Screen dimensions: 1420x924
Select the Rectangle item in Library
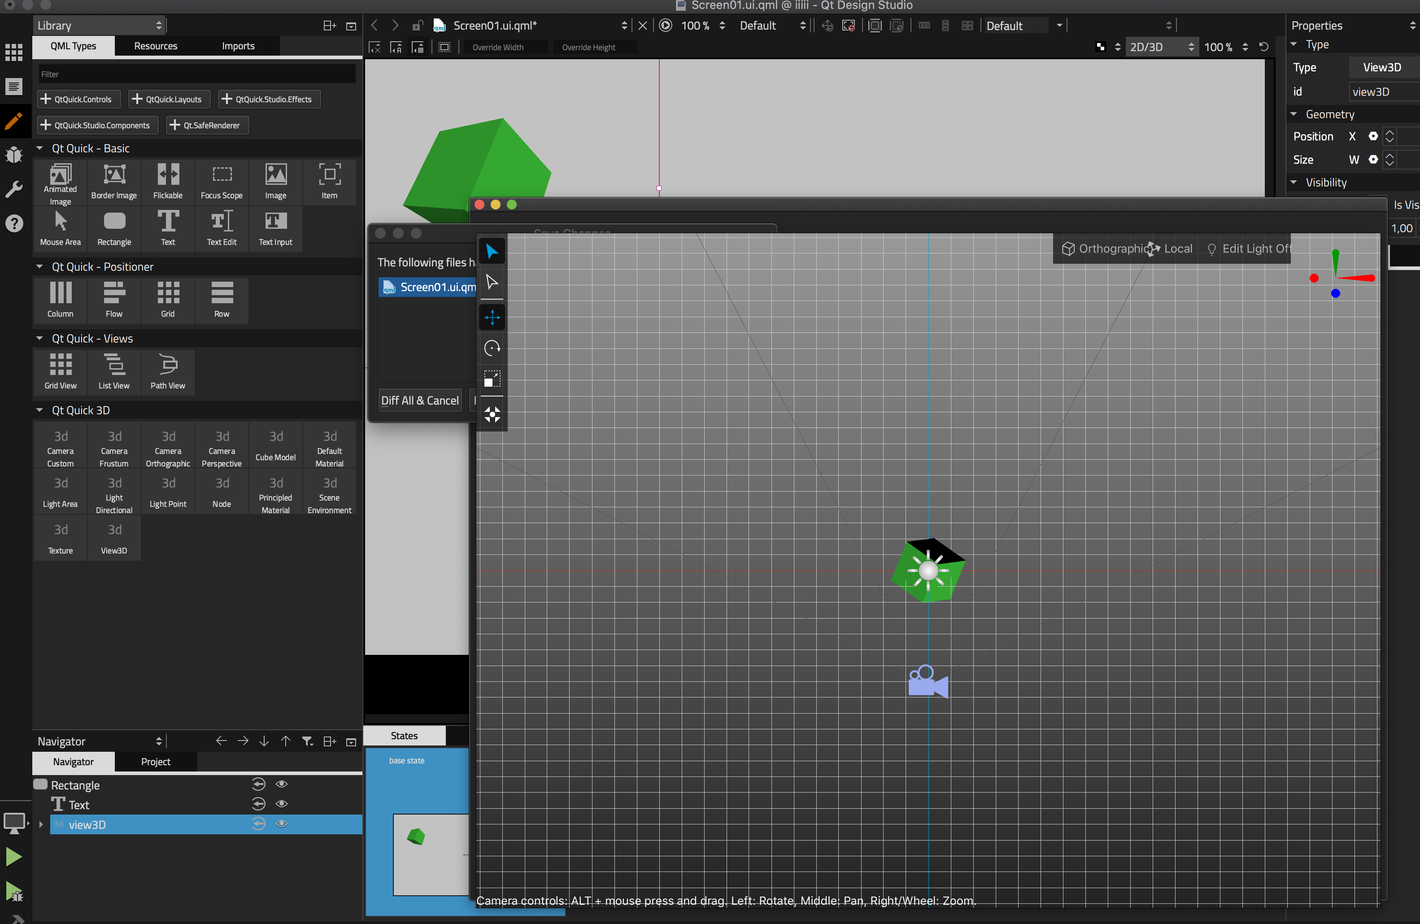(x=114, y=228)
